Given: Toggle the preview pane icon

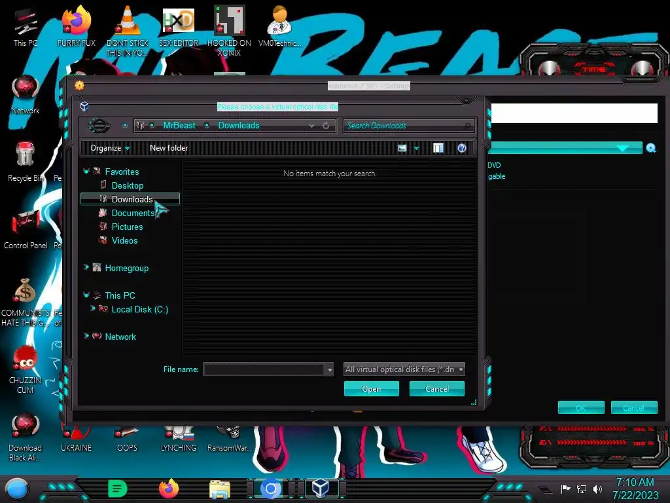Looking at the screenshot, I should coord(438,148).
